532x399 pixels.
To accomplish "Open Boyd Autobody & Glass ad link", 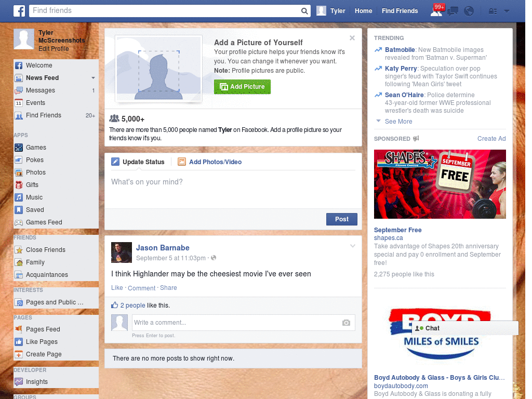I will pos(440,378).
